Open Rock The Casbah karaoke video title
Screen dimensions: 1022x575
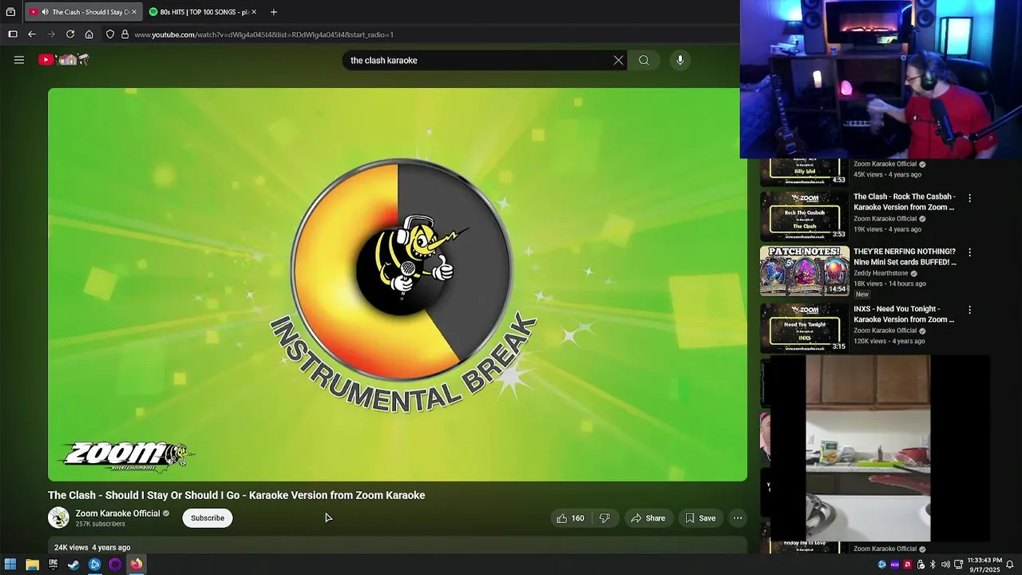(x=904, y=202)
